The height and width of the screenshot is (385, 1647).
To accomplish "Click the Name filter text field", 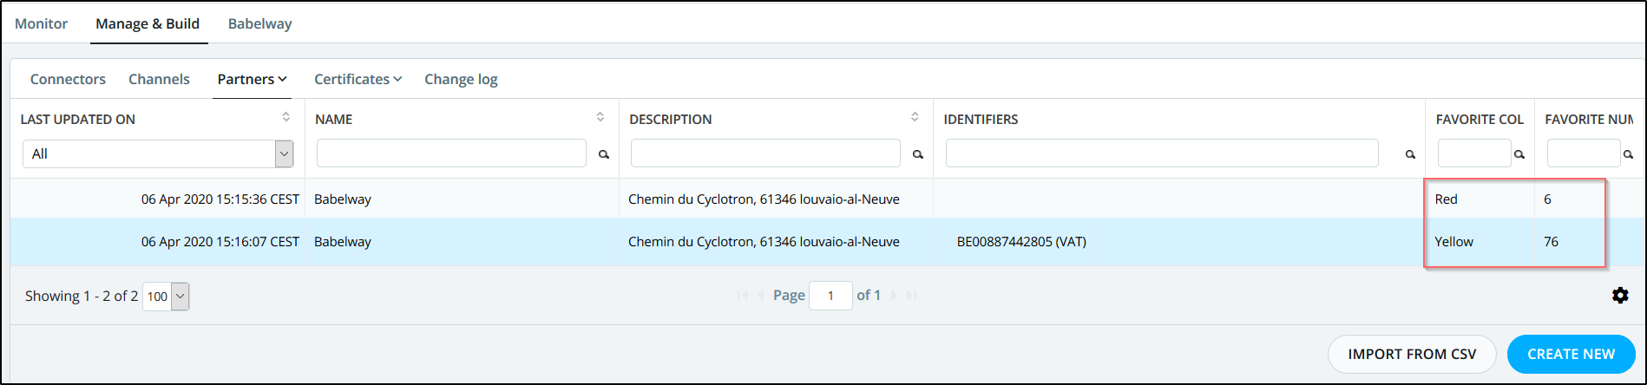I will tap(451, 153).
